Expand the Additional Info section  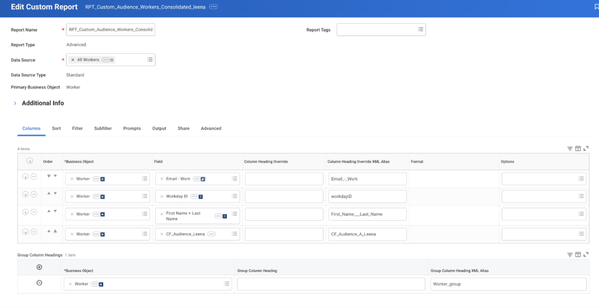coord(15,103)
